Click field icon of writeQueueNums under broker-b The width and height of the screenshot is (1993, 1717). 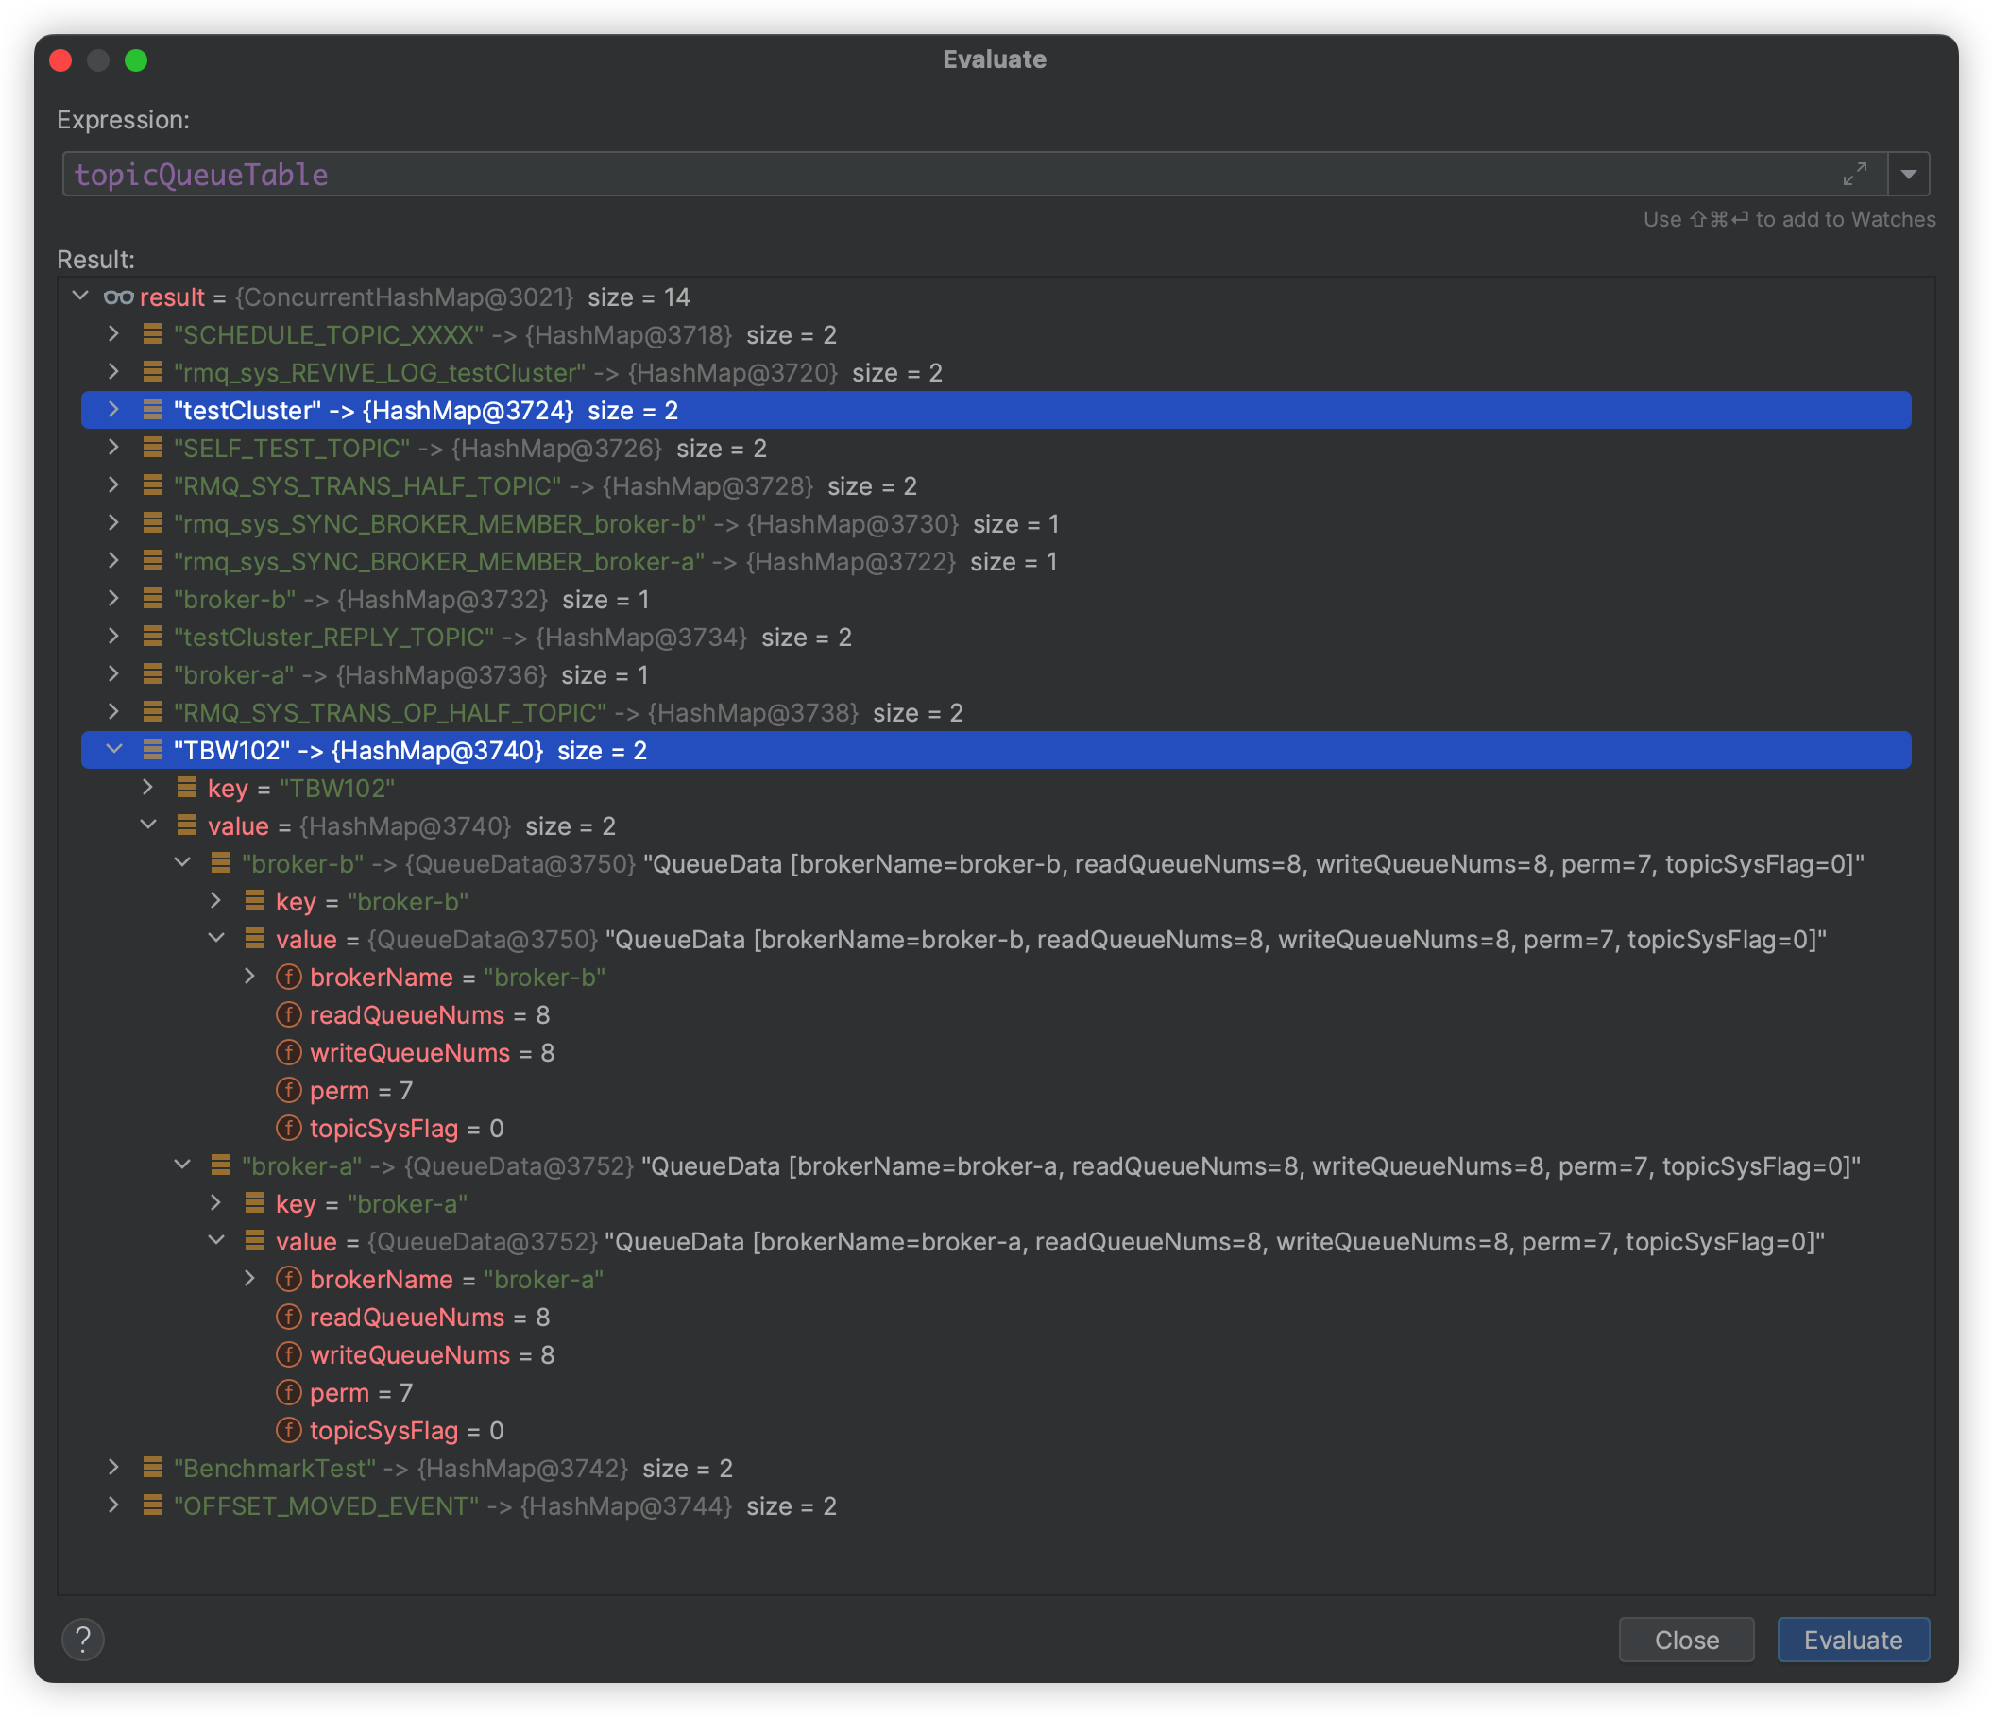pos(289,1052)
